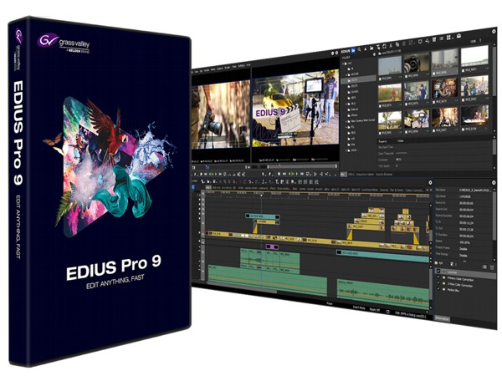Image resolution: width=502 pixels, height=376 pixels.
Task: Click the round icon at timeline top right
Action: point(430,182)
